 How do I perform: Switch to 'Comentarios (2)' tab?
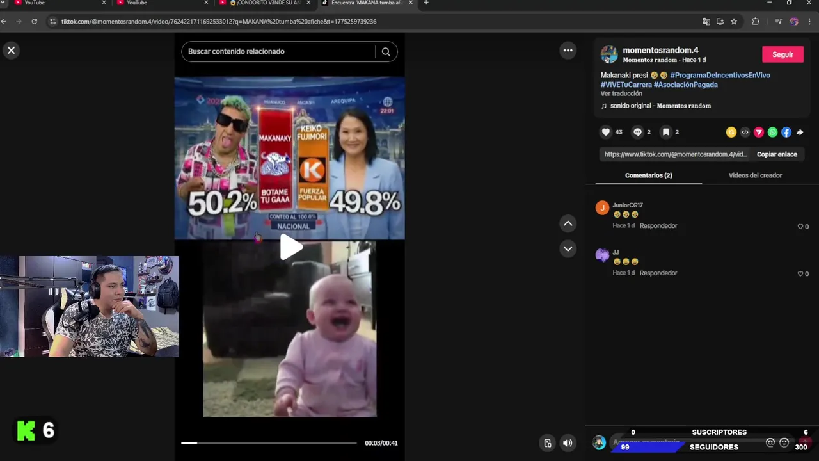coord(648,175)
